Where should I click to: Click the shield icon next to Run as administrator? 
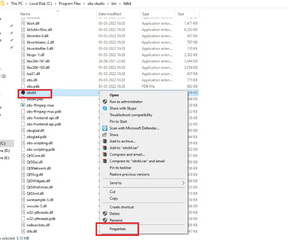(105, 102)
